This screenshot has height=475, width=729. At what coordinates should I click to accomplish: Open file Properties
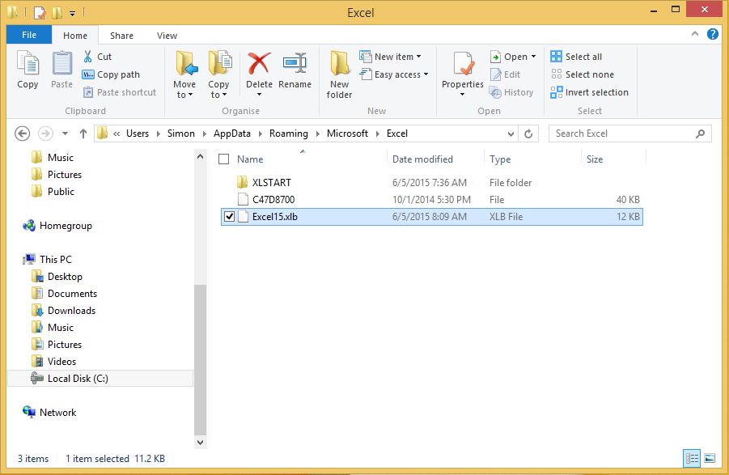coord(463,69)
